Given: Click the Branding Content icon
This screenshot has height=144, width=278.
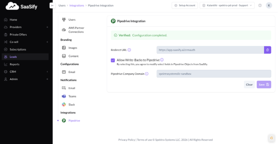Looking at the screenshot, I should coord(64,56).
